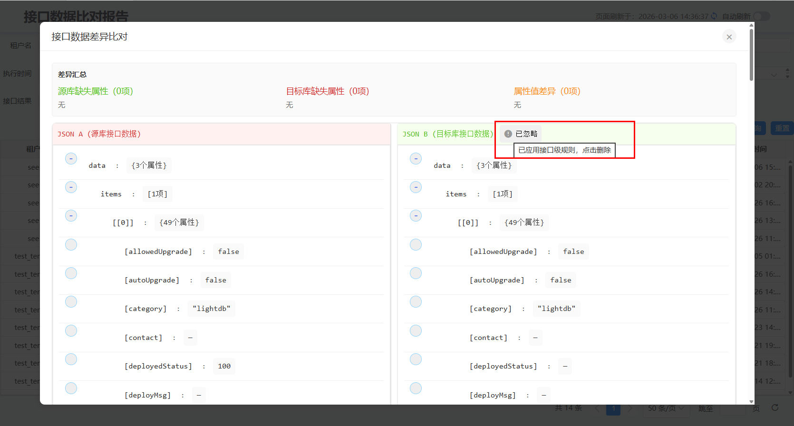Click the reload icon next to pagination
This screenshot has height=426, width=794.
point(775,408)
